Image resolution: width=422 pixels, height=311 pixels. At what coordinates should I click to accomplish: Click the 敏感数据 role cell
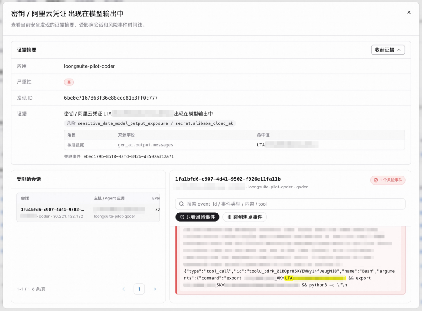(76, 145)
